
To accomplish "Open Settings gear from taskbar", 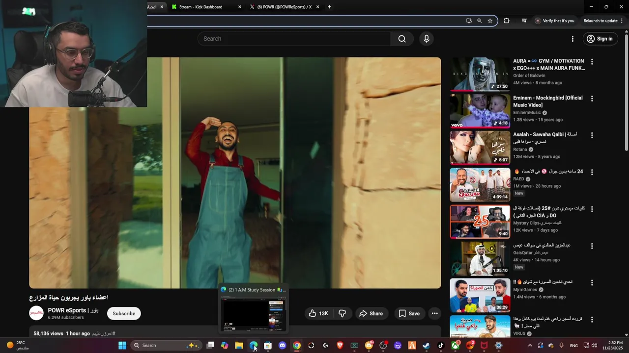I will click(x=498, y=345).
